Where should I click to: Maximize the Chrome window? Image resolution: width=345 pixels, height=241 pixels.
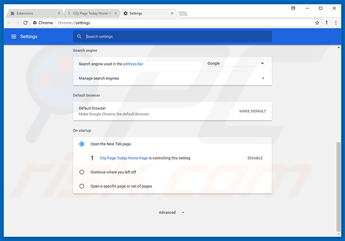(x=321, y=8)
